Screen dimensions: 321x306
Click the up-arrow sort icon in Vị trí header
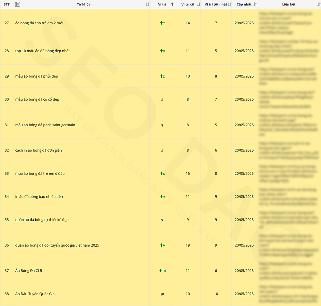pyautogui.click(x=172, y=4)
